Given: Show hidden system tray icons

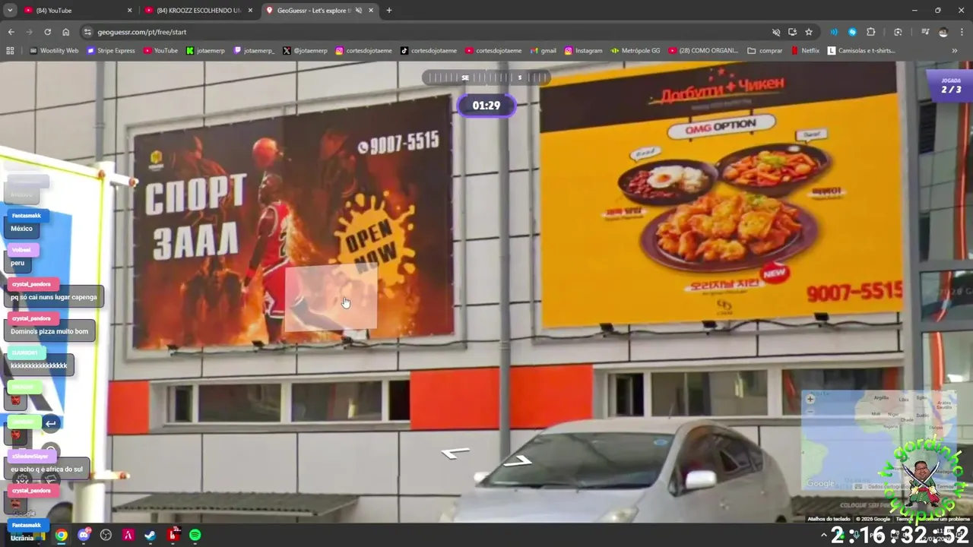Looking at the screenshot, I should 823,535.
